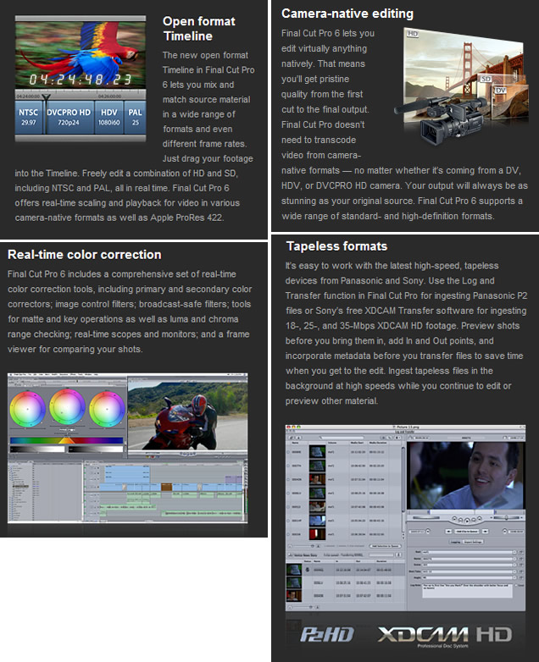
Task: Click the first (leftmost) color balance wheel
Action: pos(27,409)
